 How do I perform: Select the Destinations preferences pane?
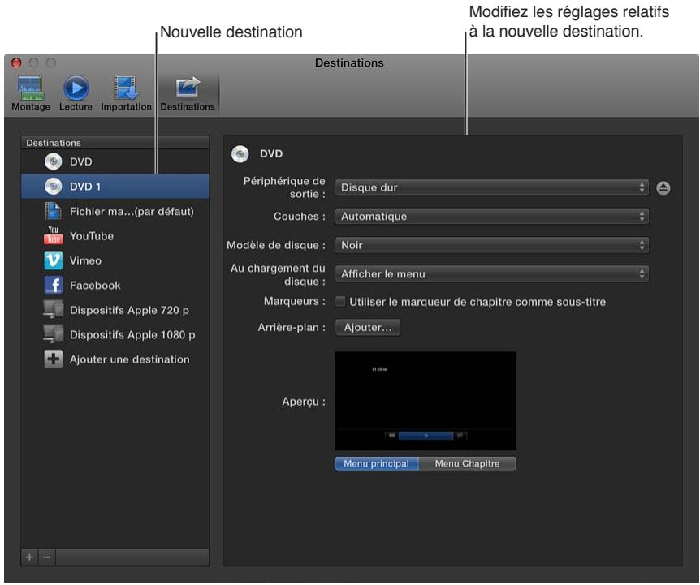pos(188,92)
